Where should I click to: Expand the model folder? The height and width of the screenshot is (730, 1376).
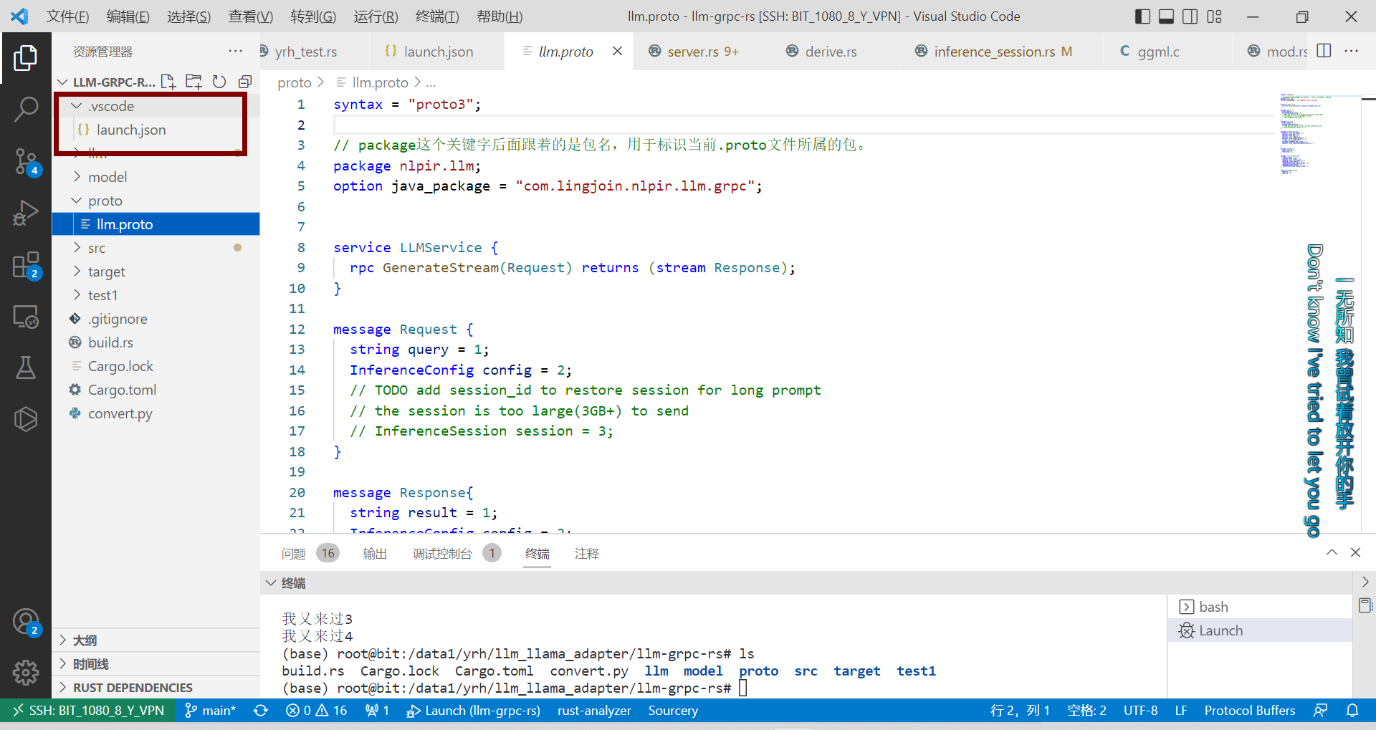156,177
